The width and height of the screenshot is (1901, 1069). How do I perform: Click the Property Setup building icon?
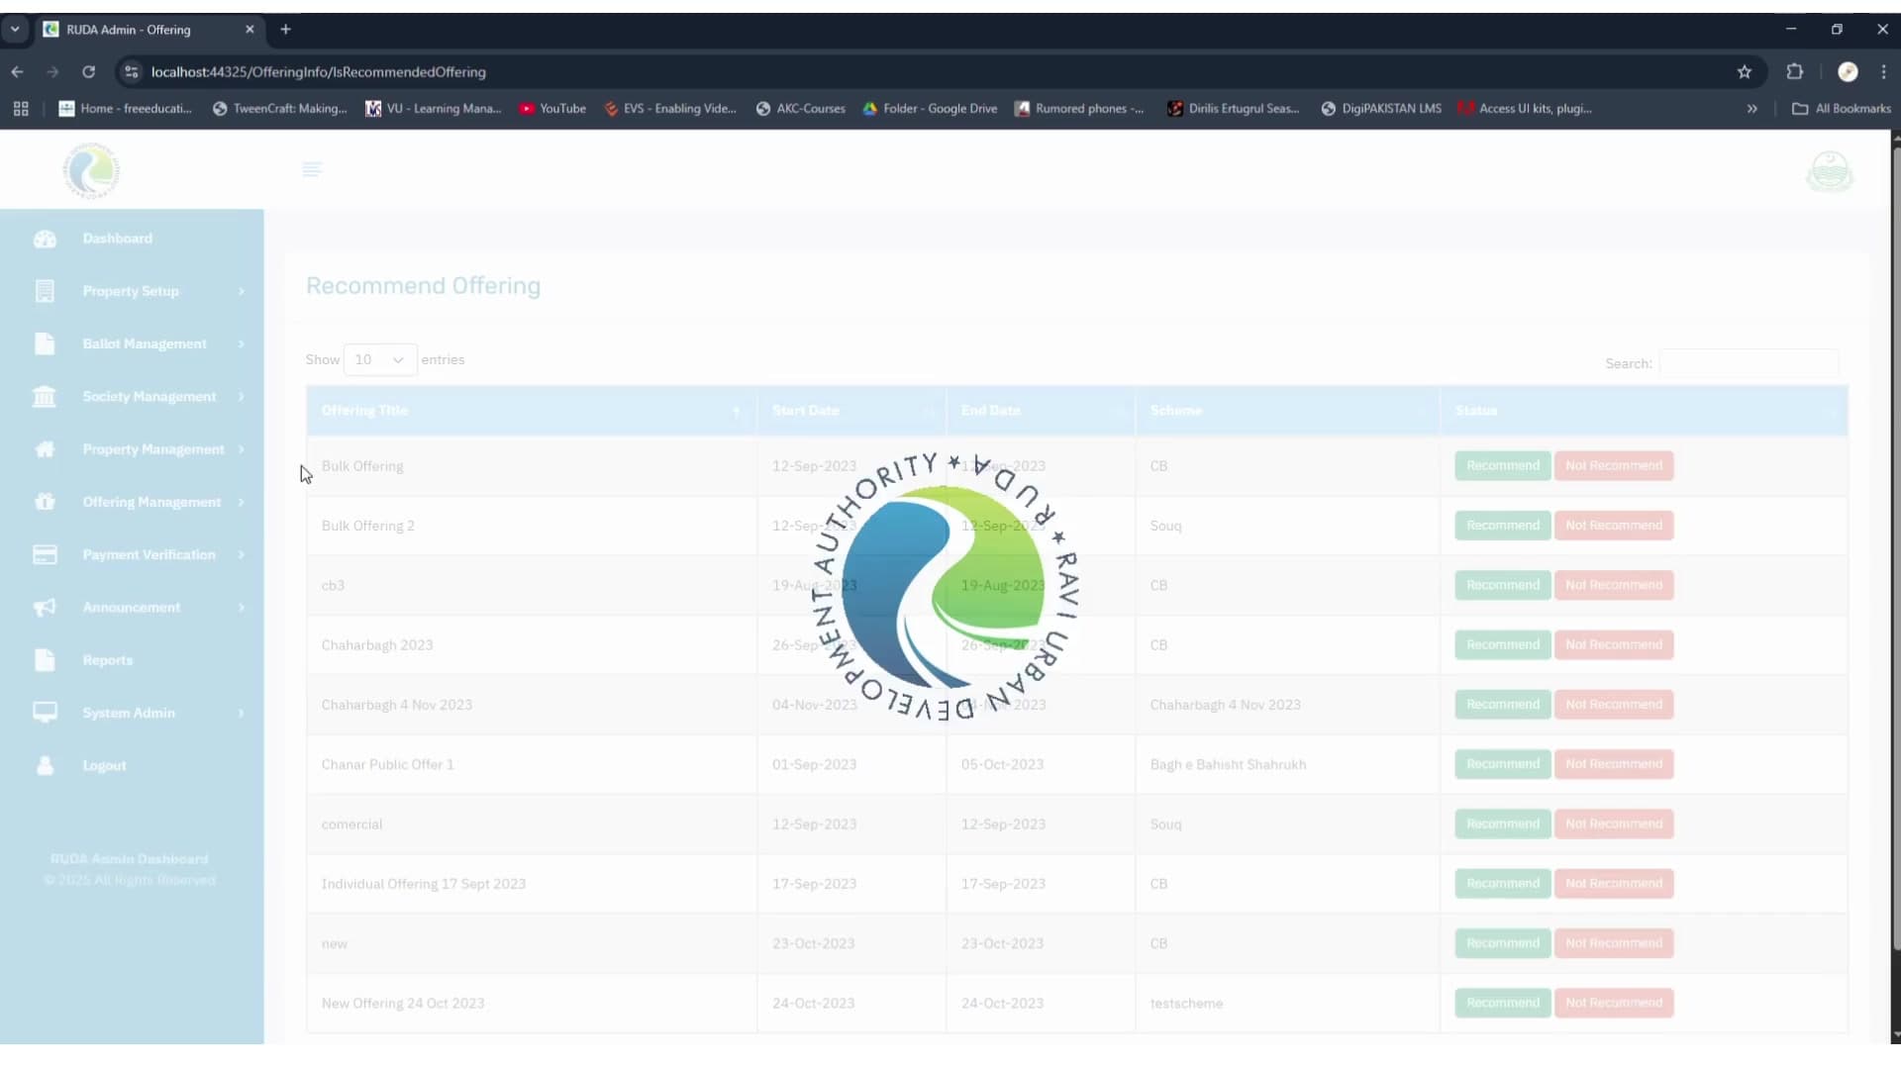45,291
